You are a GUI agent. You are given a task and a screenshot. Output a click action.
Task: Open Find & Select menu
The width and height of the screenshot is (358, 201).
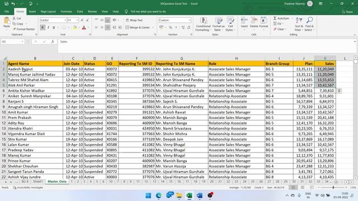click(x=309, y=24)
